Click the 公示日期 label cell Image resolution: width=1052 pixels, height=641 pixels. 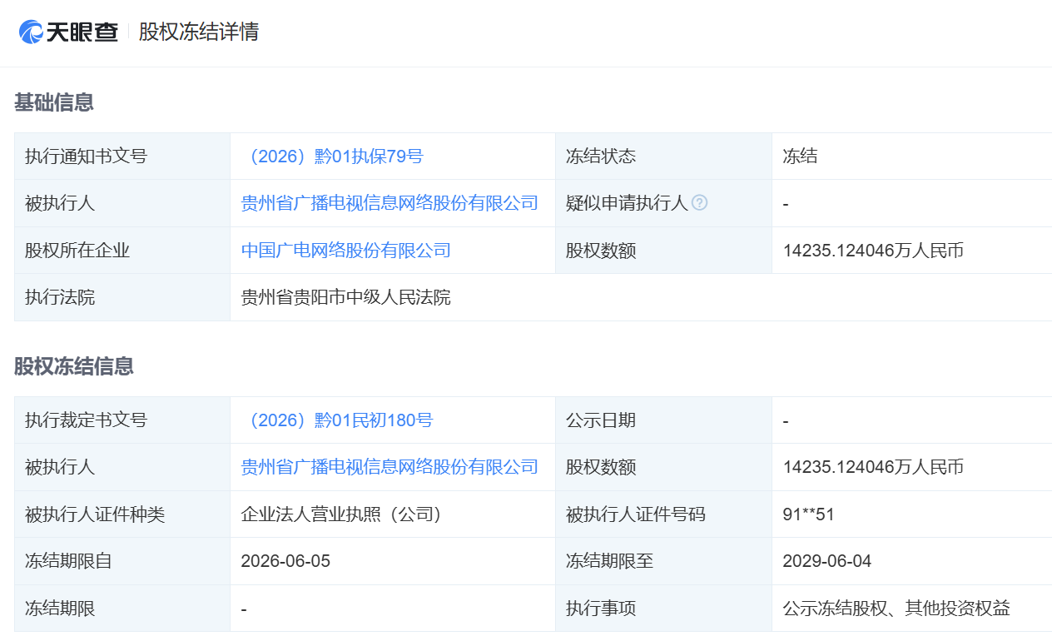click(663, 420)
